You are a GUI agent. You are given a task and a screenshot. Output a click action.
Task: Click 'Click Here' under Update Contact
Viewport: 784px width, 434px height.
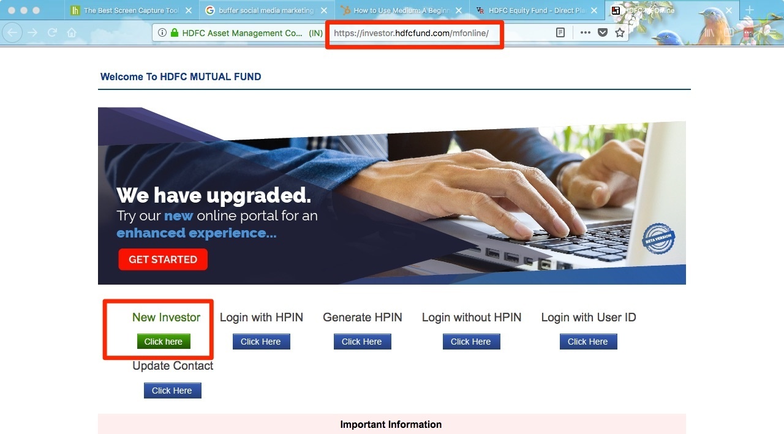172,391
